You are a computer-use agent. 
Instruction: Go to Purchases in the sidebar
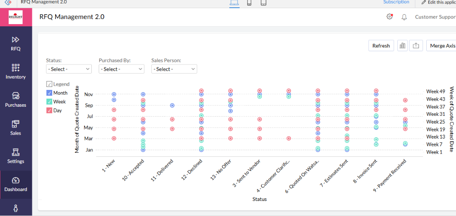pos(16,99)
